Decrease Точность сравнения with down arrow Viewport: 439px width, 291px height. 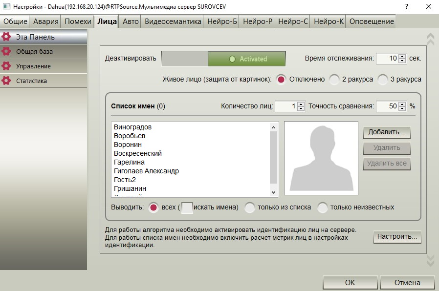[x=402, y=108]
